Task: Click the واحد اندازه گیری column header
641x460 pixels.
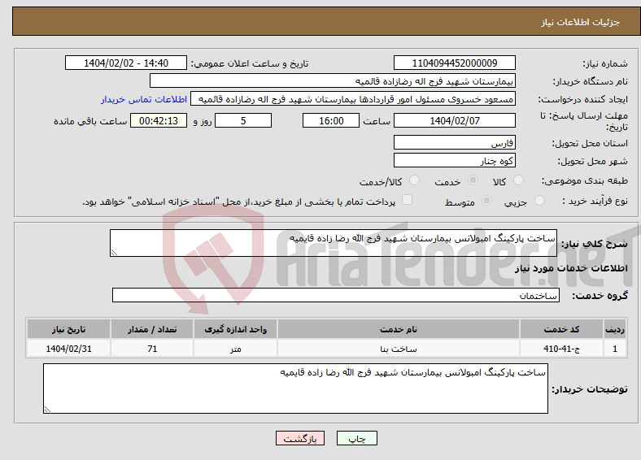Action: 235,329
